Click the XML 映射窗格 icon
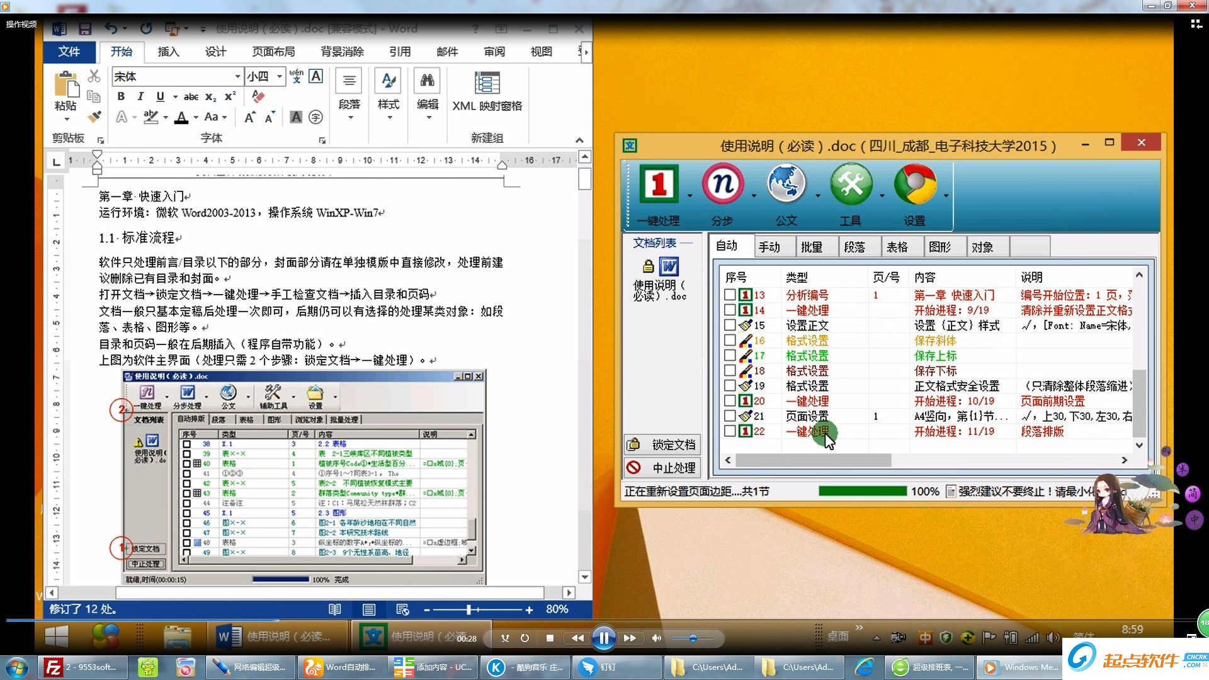The image size is (1209, 680). (487, 84)
